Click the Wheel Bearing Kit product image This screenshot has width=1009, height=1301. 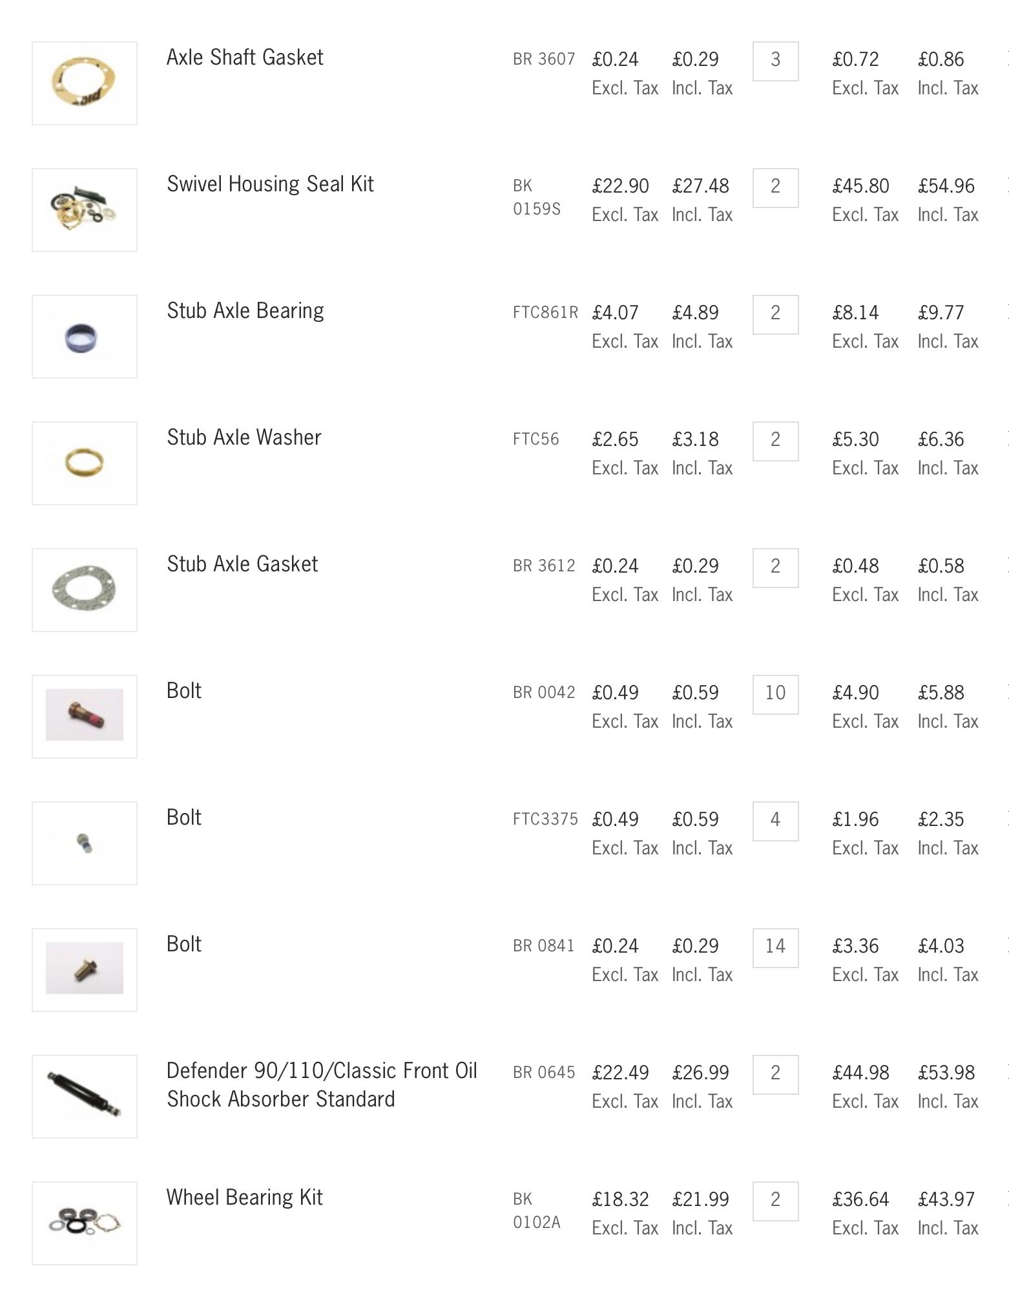pyautogui.click(x=85, y=1223)
